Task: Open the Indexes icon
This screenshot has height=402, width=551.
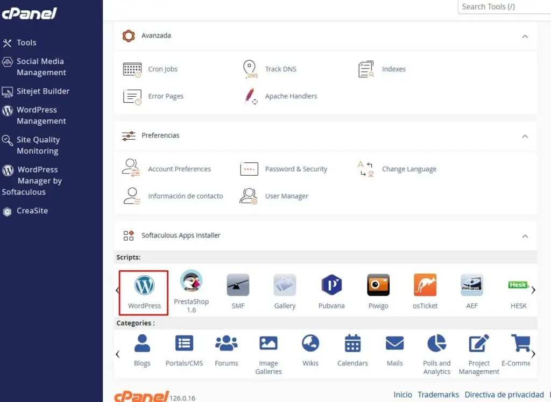Action: point(366,69)
